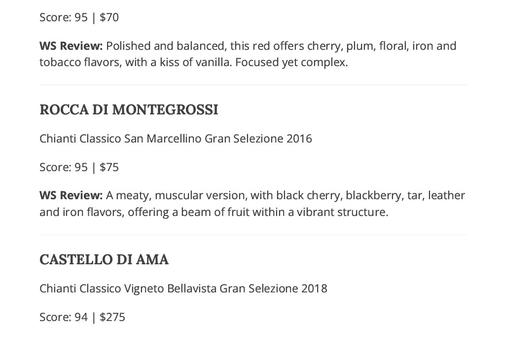The image size is (505, 357).
Task: Click the CASTELLO DI AMA heading
Action: click(x=104, y=259)
